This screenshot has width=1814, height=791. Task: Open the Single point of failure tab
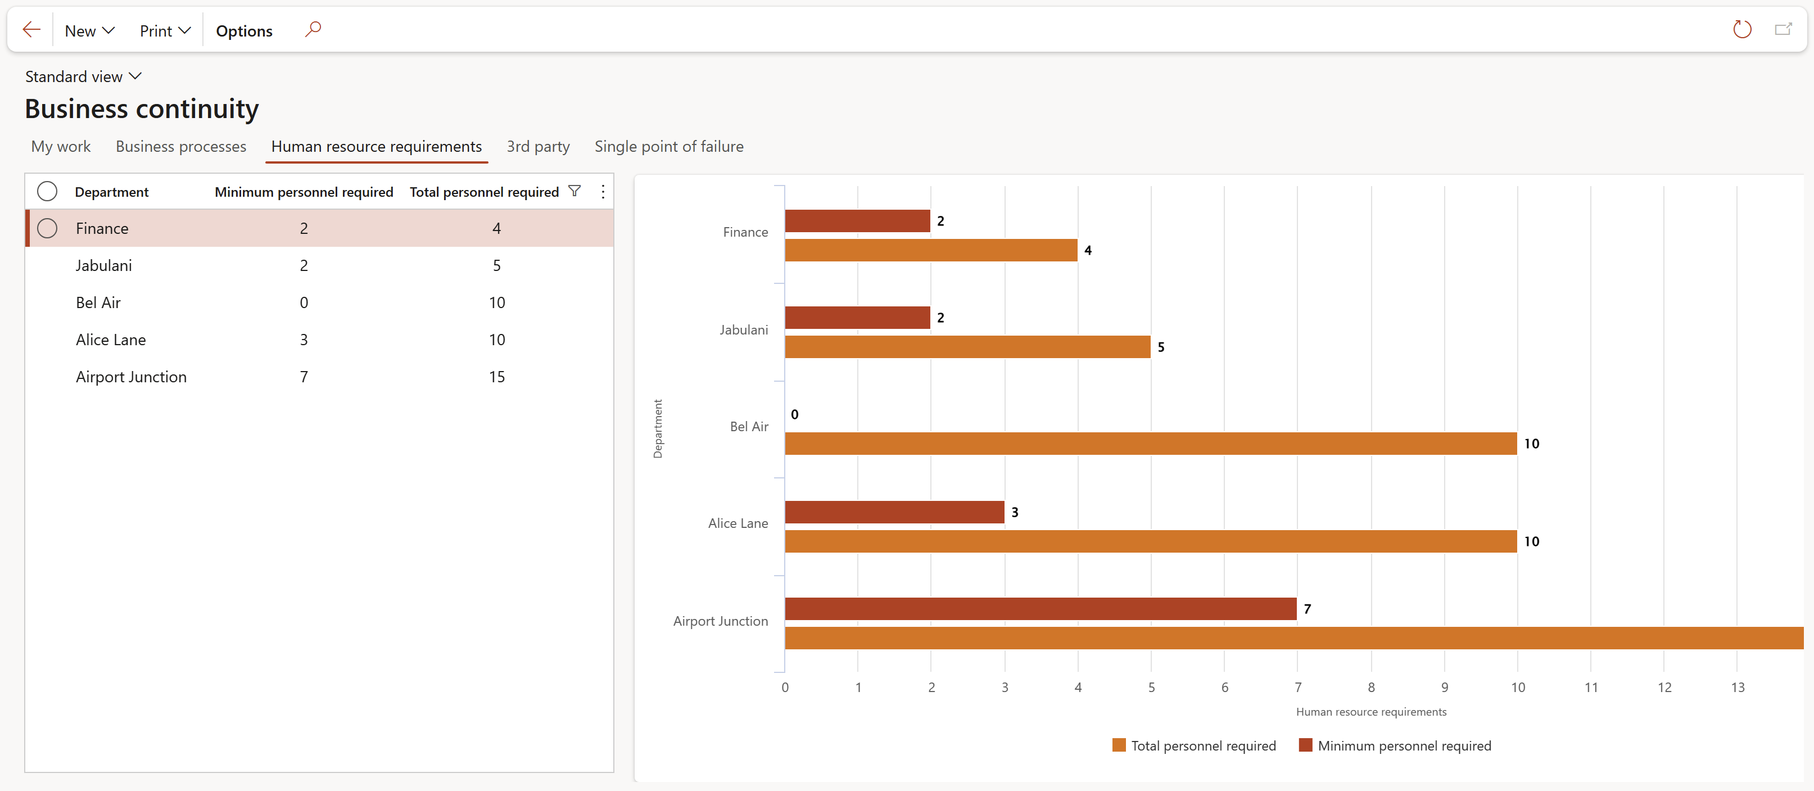click(668, 147)
